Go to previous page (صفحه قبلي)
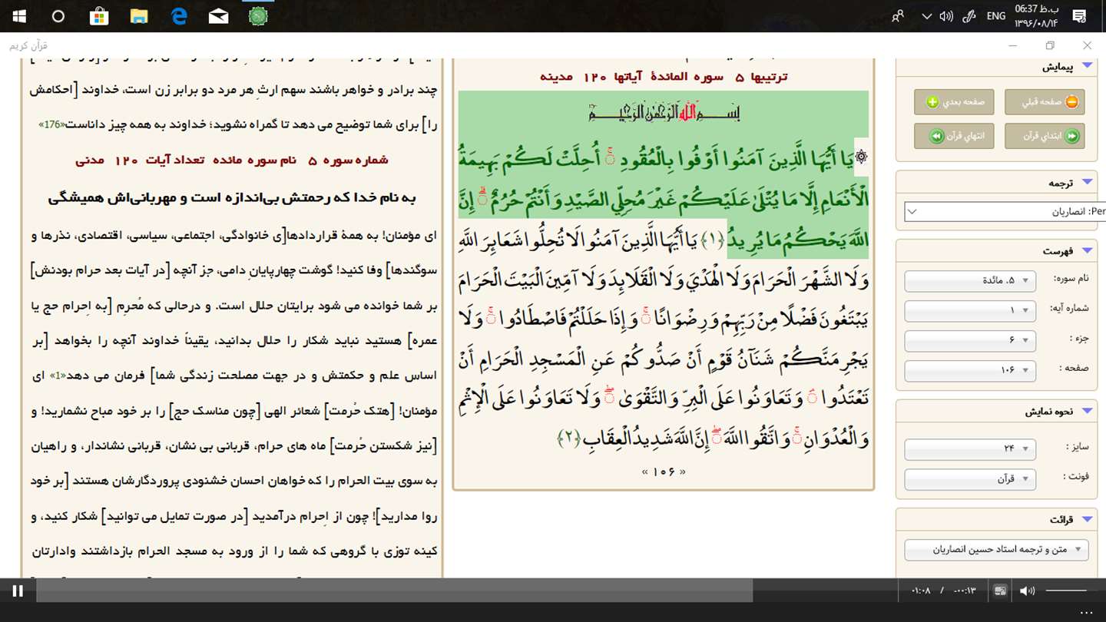 coord(1045,101)
